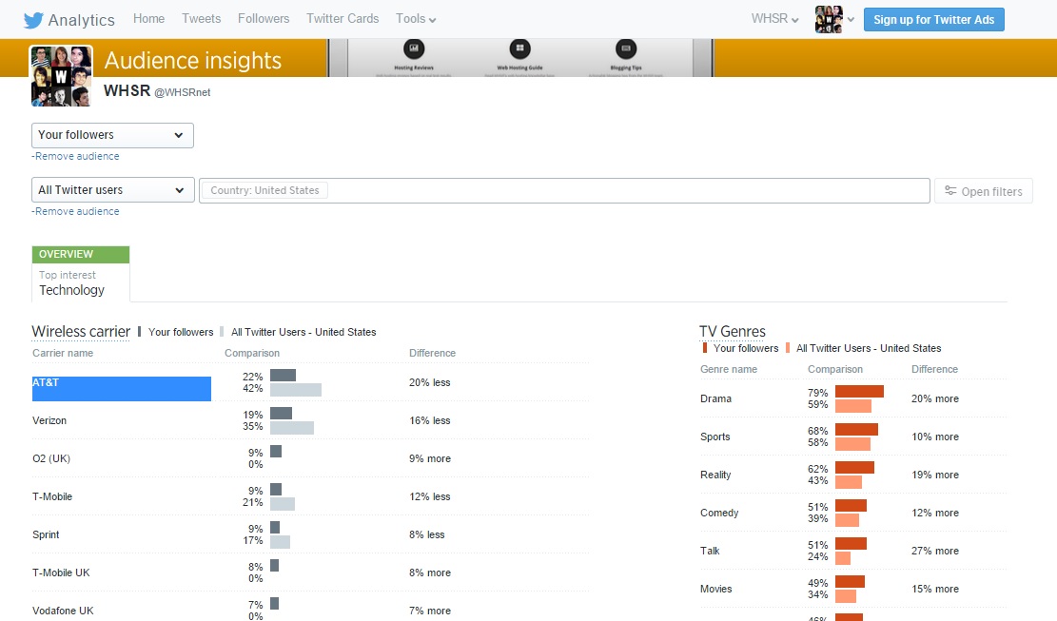Screen dimensions: 1057x621
Task: Click the WHSR profile picture collage
Action: pos(61,76)
